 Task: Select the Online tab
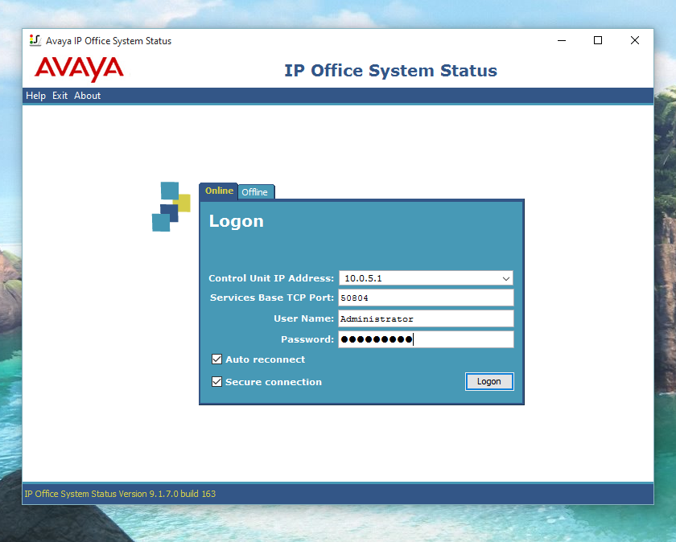[219, 191]
